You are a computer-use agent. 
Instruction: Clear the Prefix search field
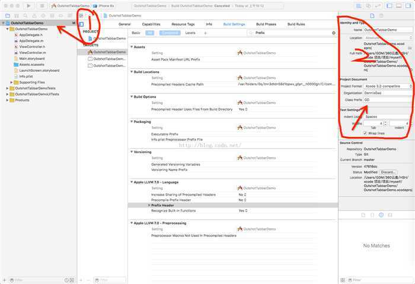click(334, 33)
